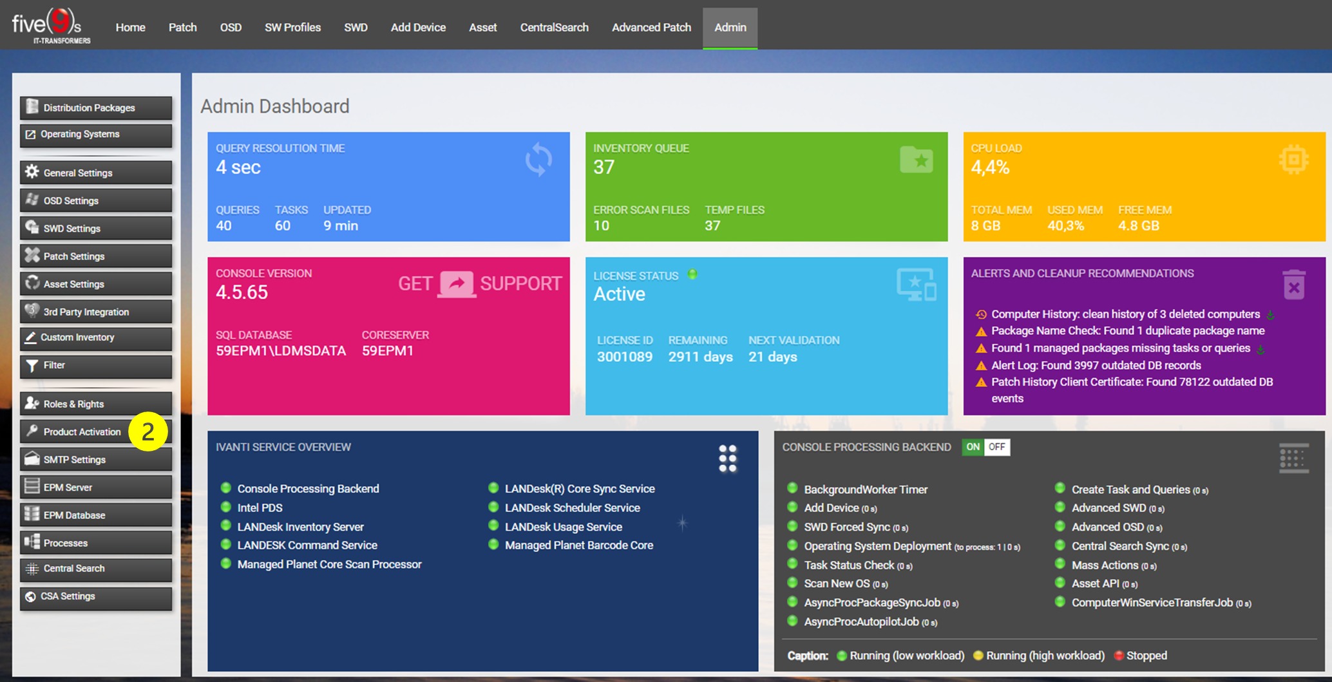Click warning triangle beside Package Name Check
The height and width of the screenshot is (682, 1332).
[981, 332]
